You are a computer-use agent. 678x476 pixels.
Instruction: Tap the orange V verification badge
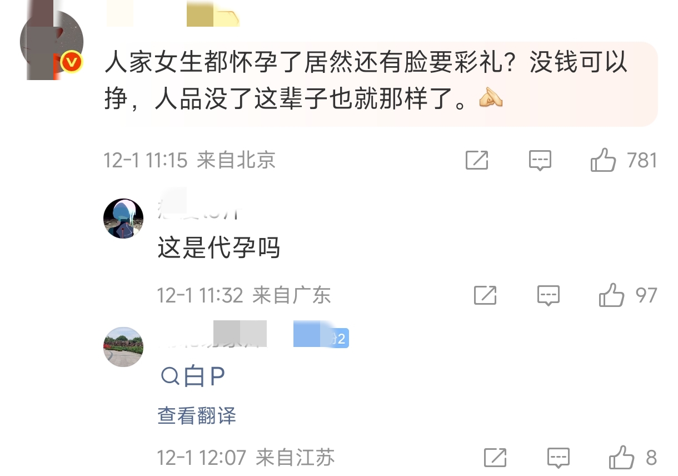(72, 63)
